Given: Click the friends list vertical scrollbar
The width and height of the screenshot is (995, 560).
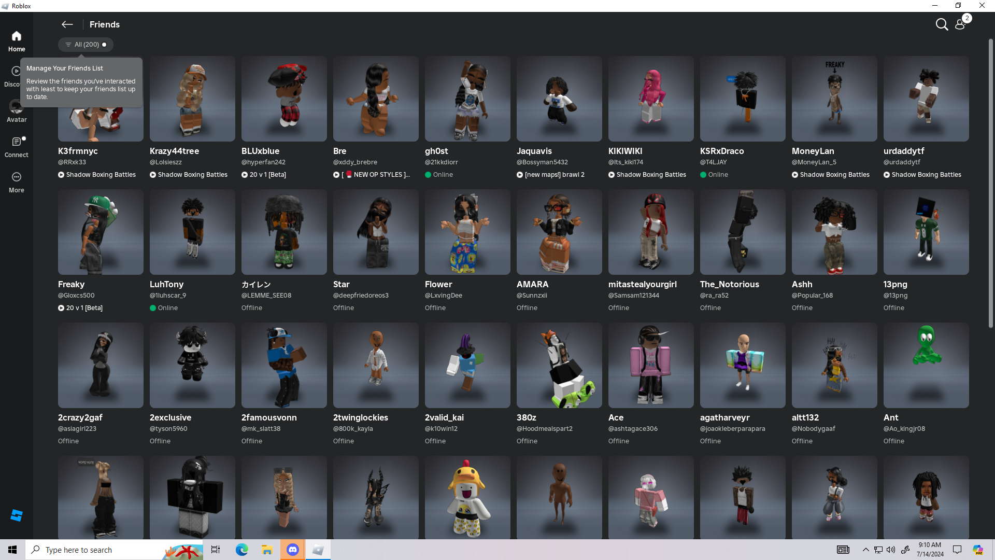Looking at the screenshot, I should [990, 181].
